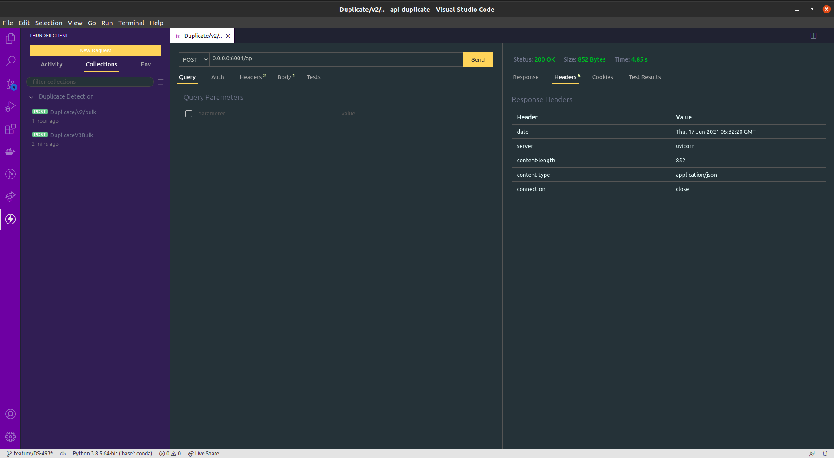This screenshot has width=834, height=458.
Task: Open notifications bell in status bar
Action: [x=825, y=454]
